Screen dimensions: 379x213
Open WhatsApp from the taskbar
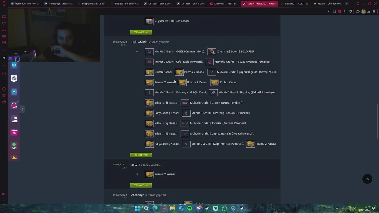[224, 208]
